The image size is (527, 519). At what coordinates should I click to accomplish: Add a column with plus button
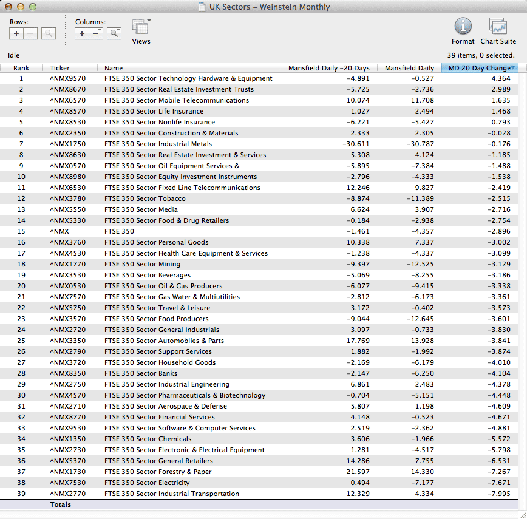click(82, 33)
